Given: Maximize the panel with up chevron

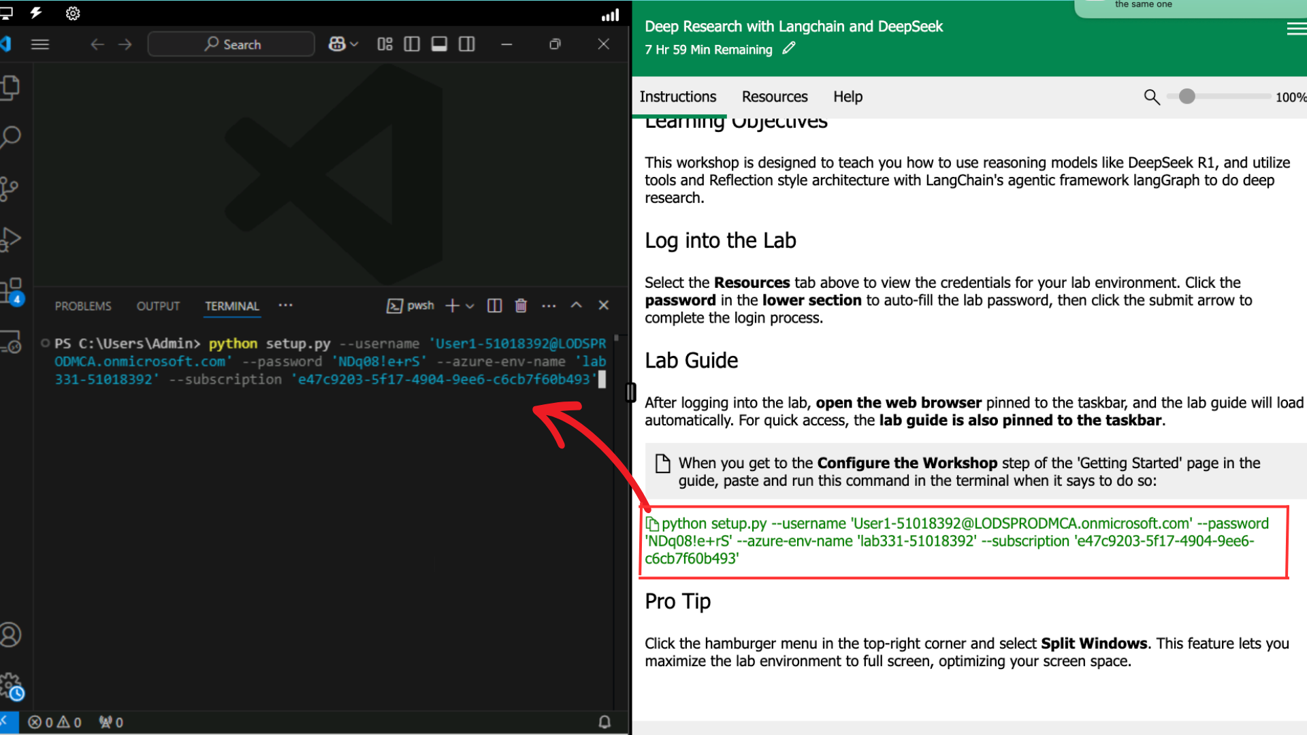Looking at the screenshot, I should tap(577, 305).
